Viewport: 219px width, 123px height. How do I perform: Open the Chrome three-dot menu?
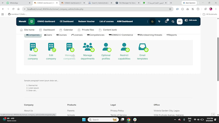[x=216, y=9]
